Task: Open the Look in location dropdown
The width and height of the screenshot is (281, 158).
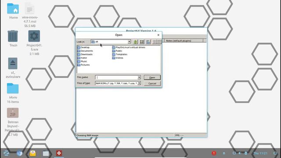Action: coord(129,42)
